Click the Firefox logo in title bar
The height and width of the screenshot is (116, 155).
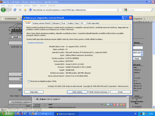click(x=2, y=2)
